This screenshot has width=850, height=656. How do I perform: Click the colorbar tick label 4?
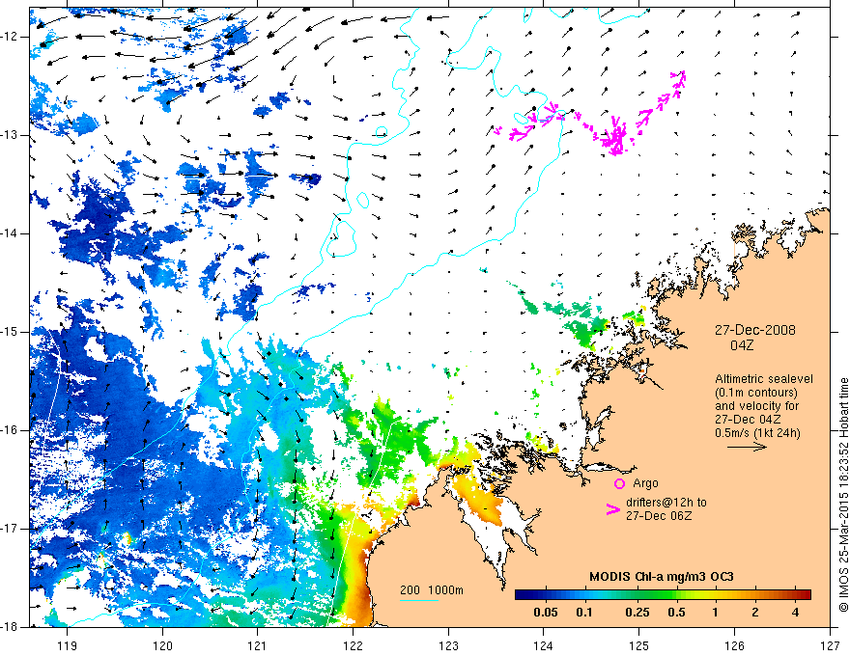tap(795, 613)
